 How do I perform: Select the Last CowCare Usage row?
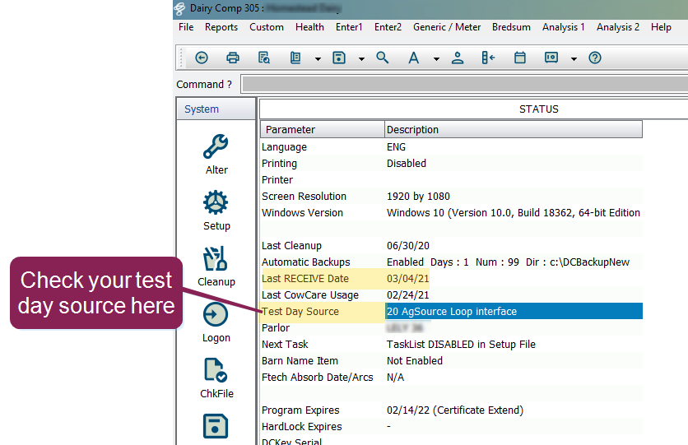click(452, 295)
